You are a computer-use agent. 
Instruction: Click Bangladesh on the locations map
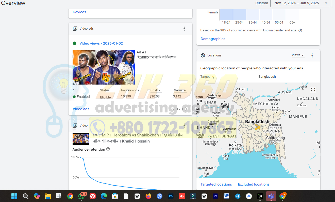(x=257, y=122)
